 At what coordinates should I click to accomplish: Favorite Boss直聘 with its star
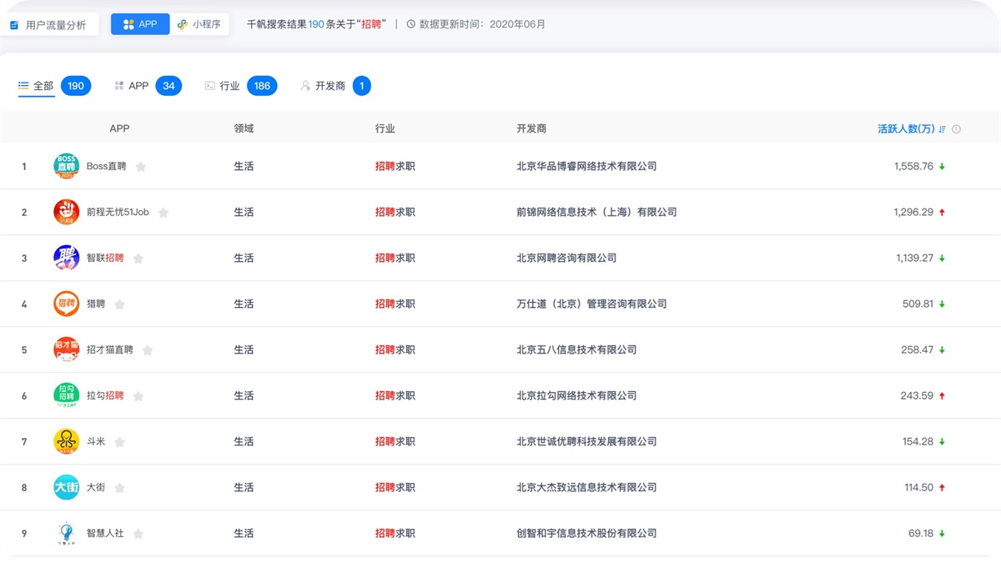[x=141, y=167]
